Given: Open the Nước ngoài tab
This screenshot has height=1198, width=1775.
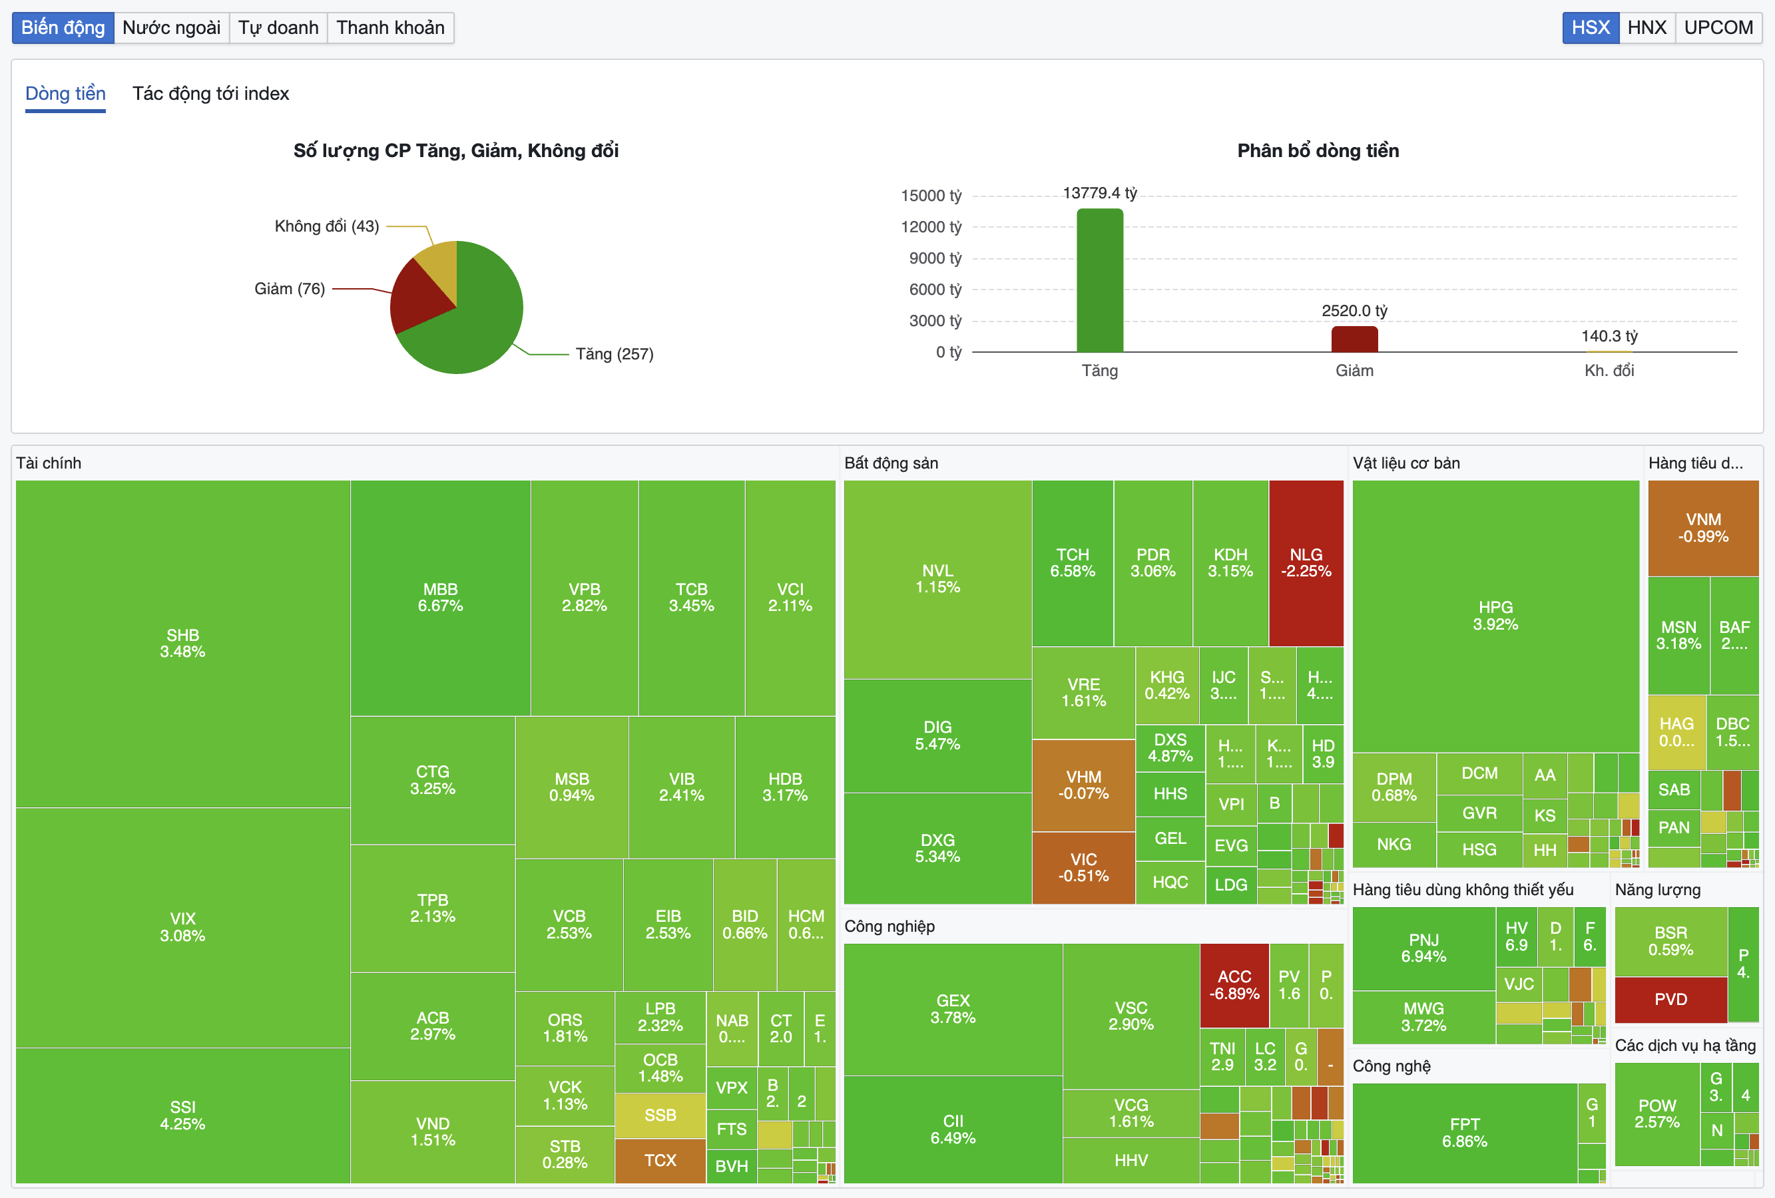Looking at the screenshot, I should [171, 27].
